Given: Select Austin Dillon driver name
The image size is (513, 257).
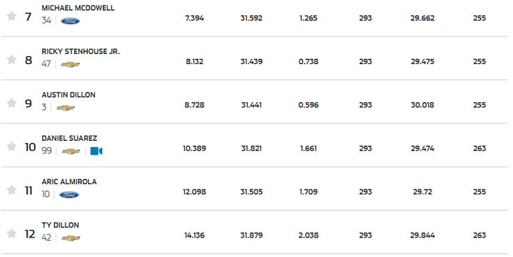Looking at the screenshot, I should pyautogui.click(x=68, y=95).
